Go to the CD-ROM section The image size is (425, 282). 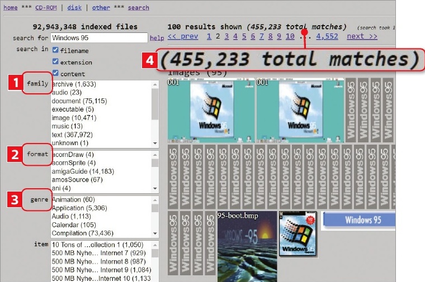click(x=46, y=8)
